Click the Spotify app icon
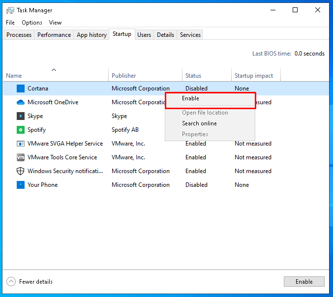The height and width of the screenshot is (297, 333). (21, 130)
